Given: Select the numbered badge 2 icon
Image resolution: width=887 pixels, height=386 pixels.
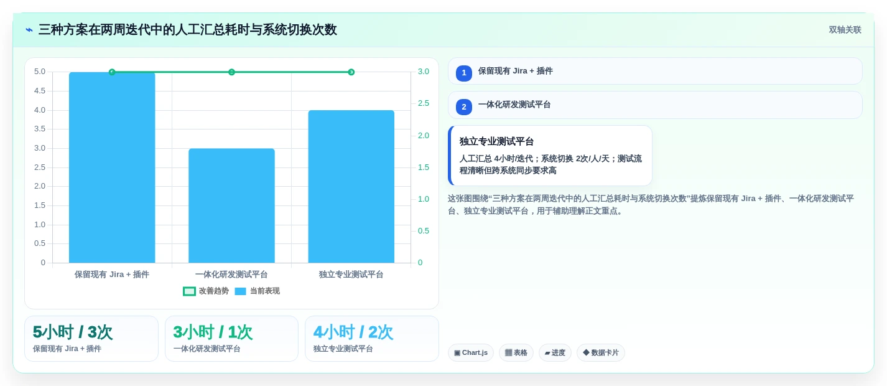Looking at the screenshot, I should point(464,106).
